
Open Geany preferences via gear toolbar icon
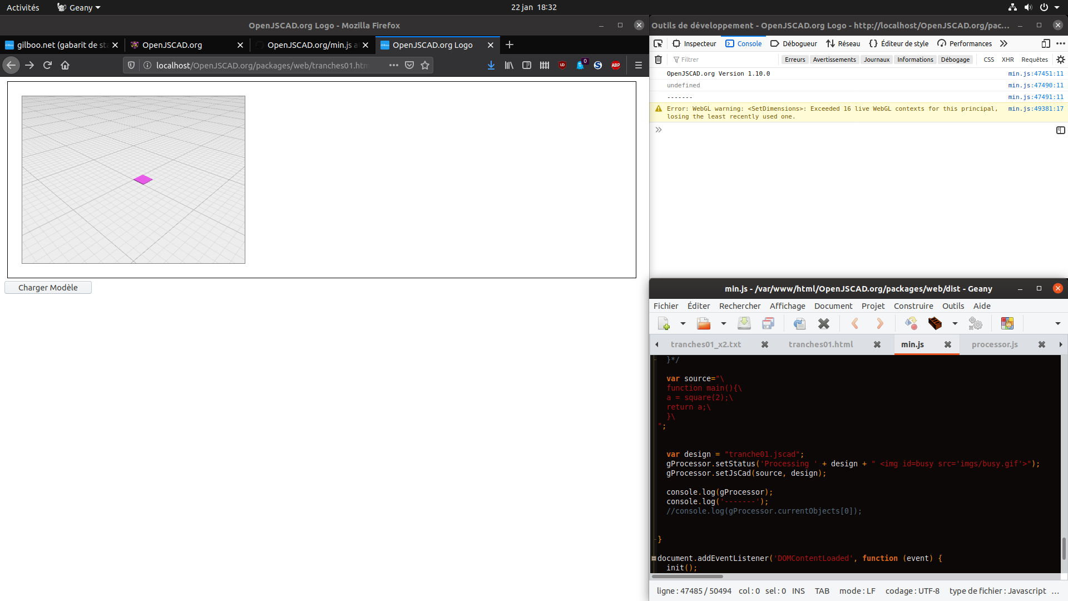click(975, 323)
